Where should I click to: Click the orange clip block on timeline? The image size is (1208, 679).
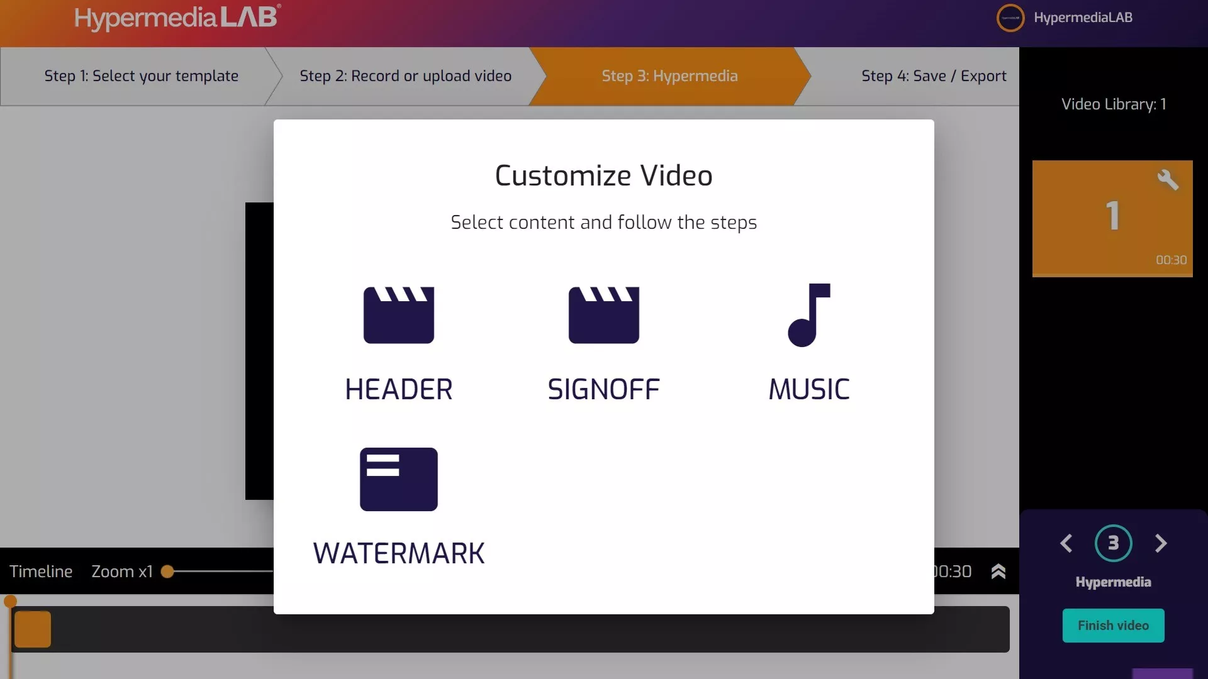(33, 629)
